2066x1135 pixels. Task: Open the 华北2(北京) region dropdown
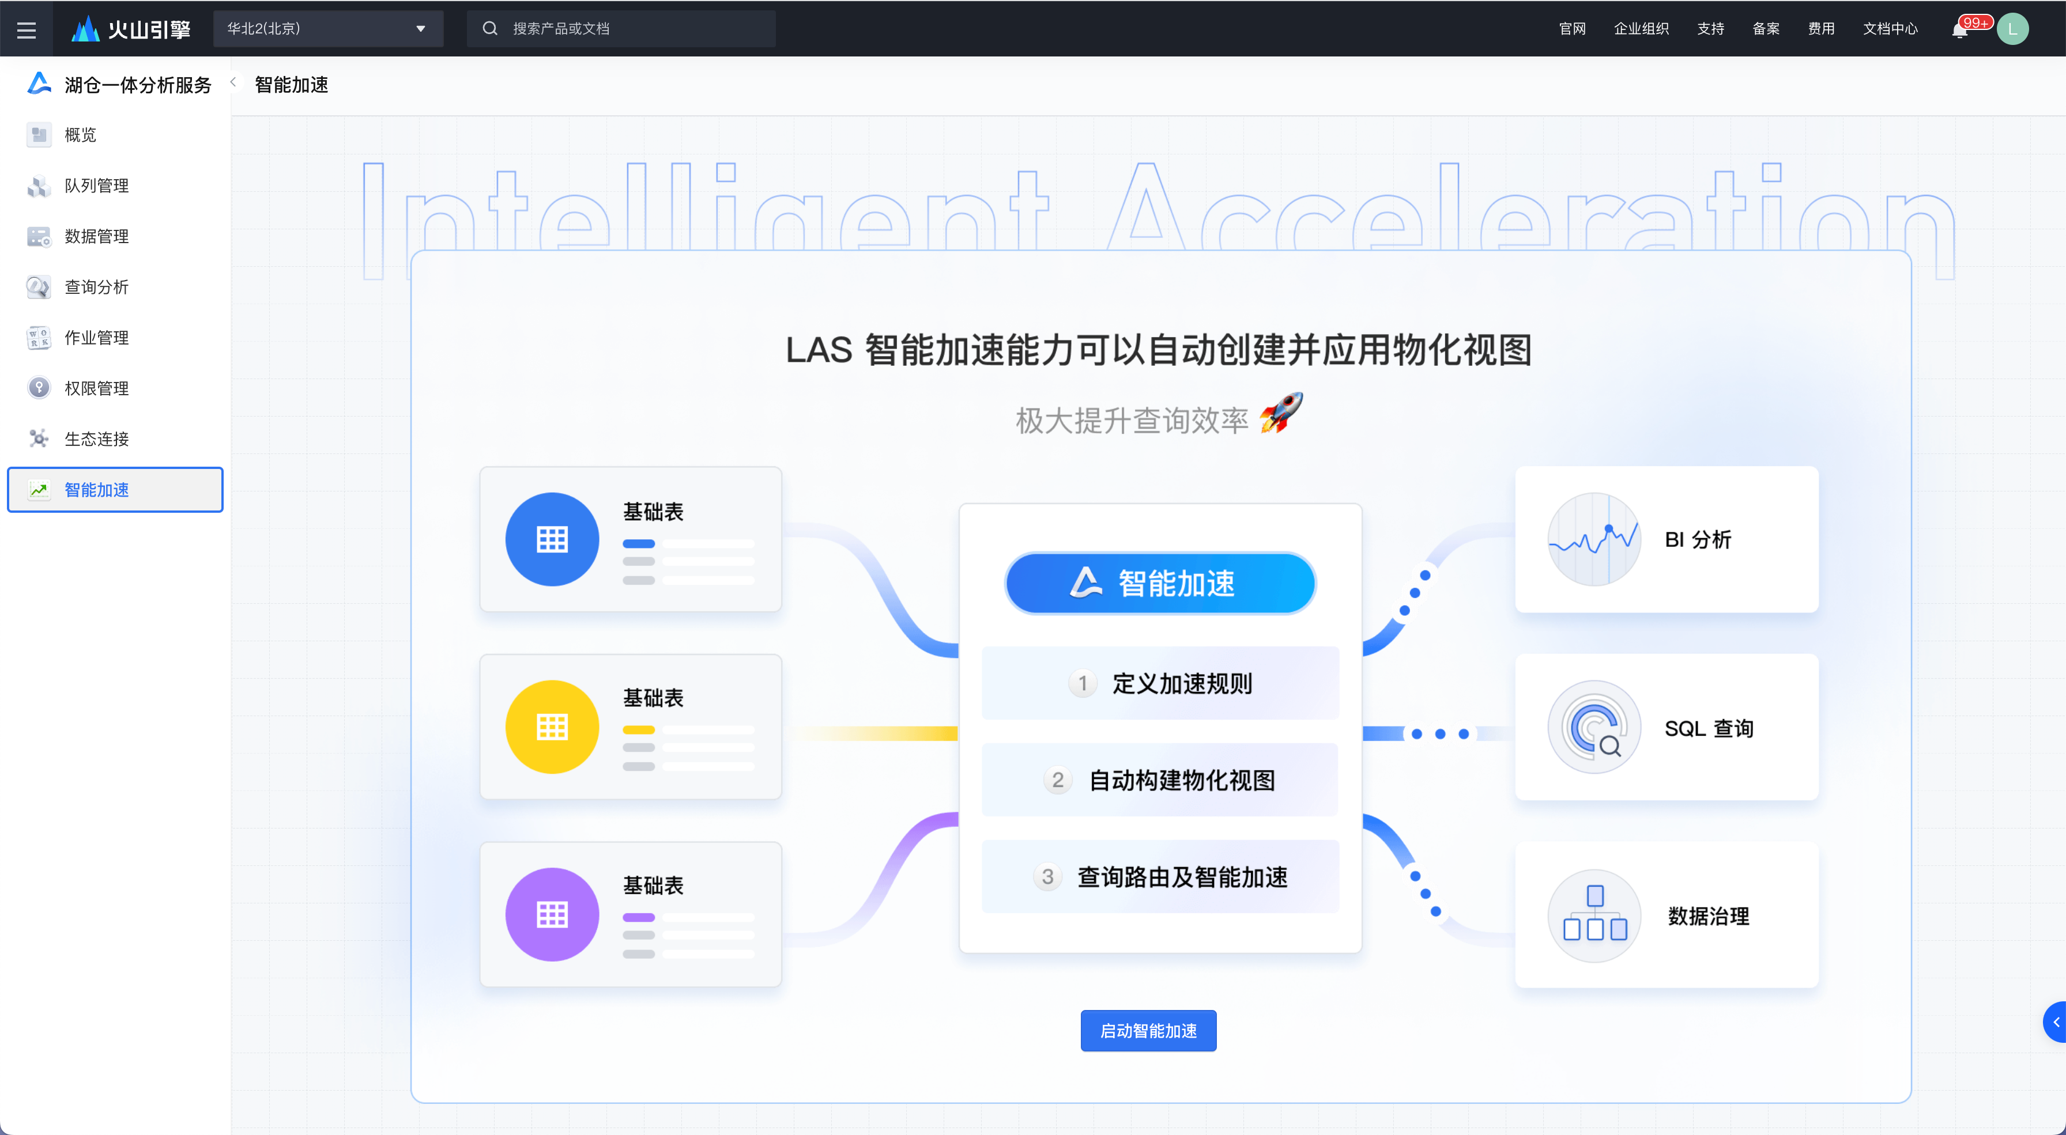pos(328,29)
